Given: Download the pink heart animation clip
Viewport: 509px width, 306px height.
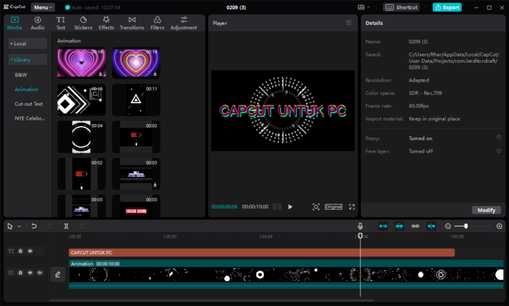Looking at the screenshot, I should (x=101, y=74).
